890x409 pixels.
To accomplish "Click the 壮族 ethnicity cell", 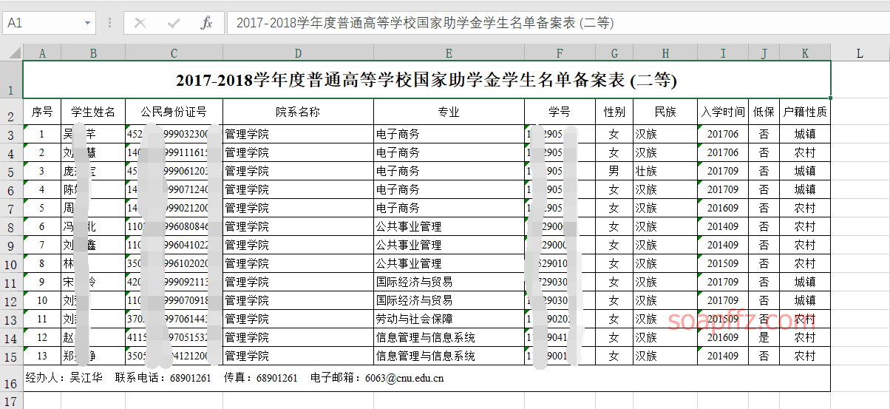I will 665,172.
